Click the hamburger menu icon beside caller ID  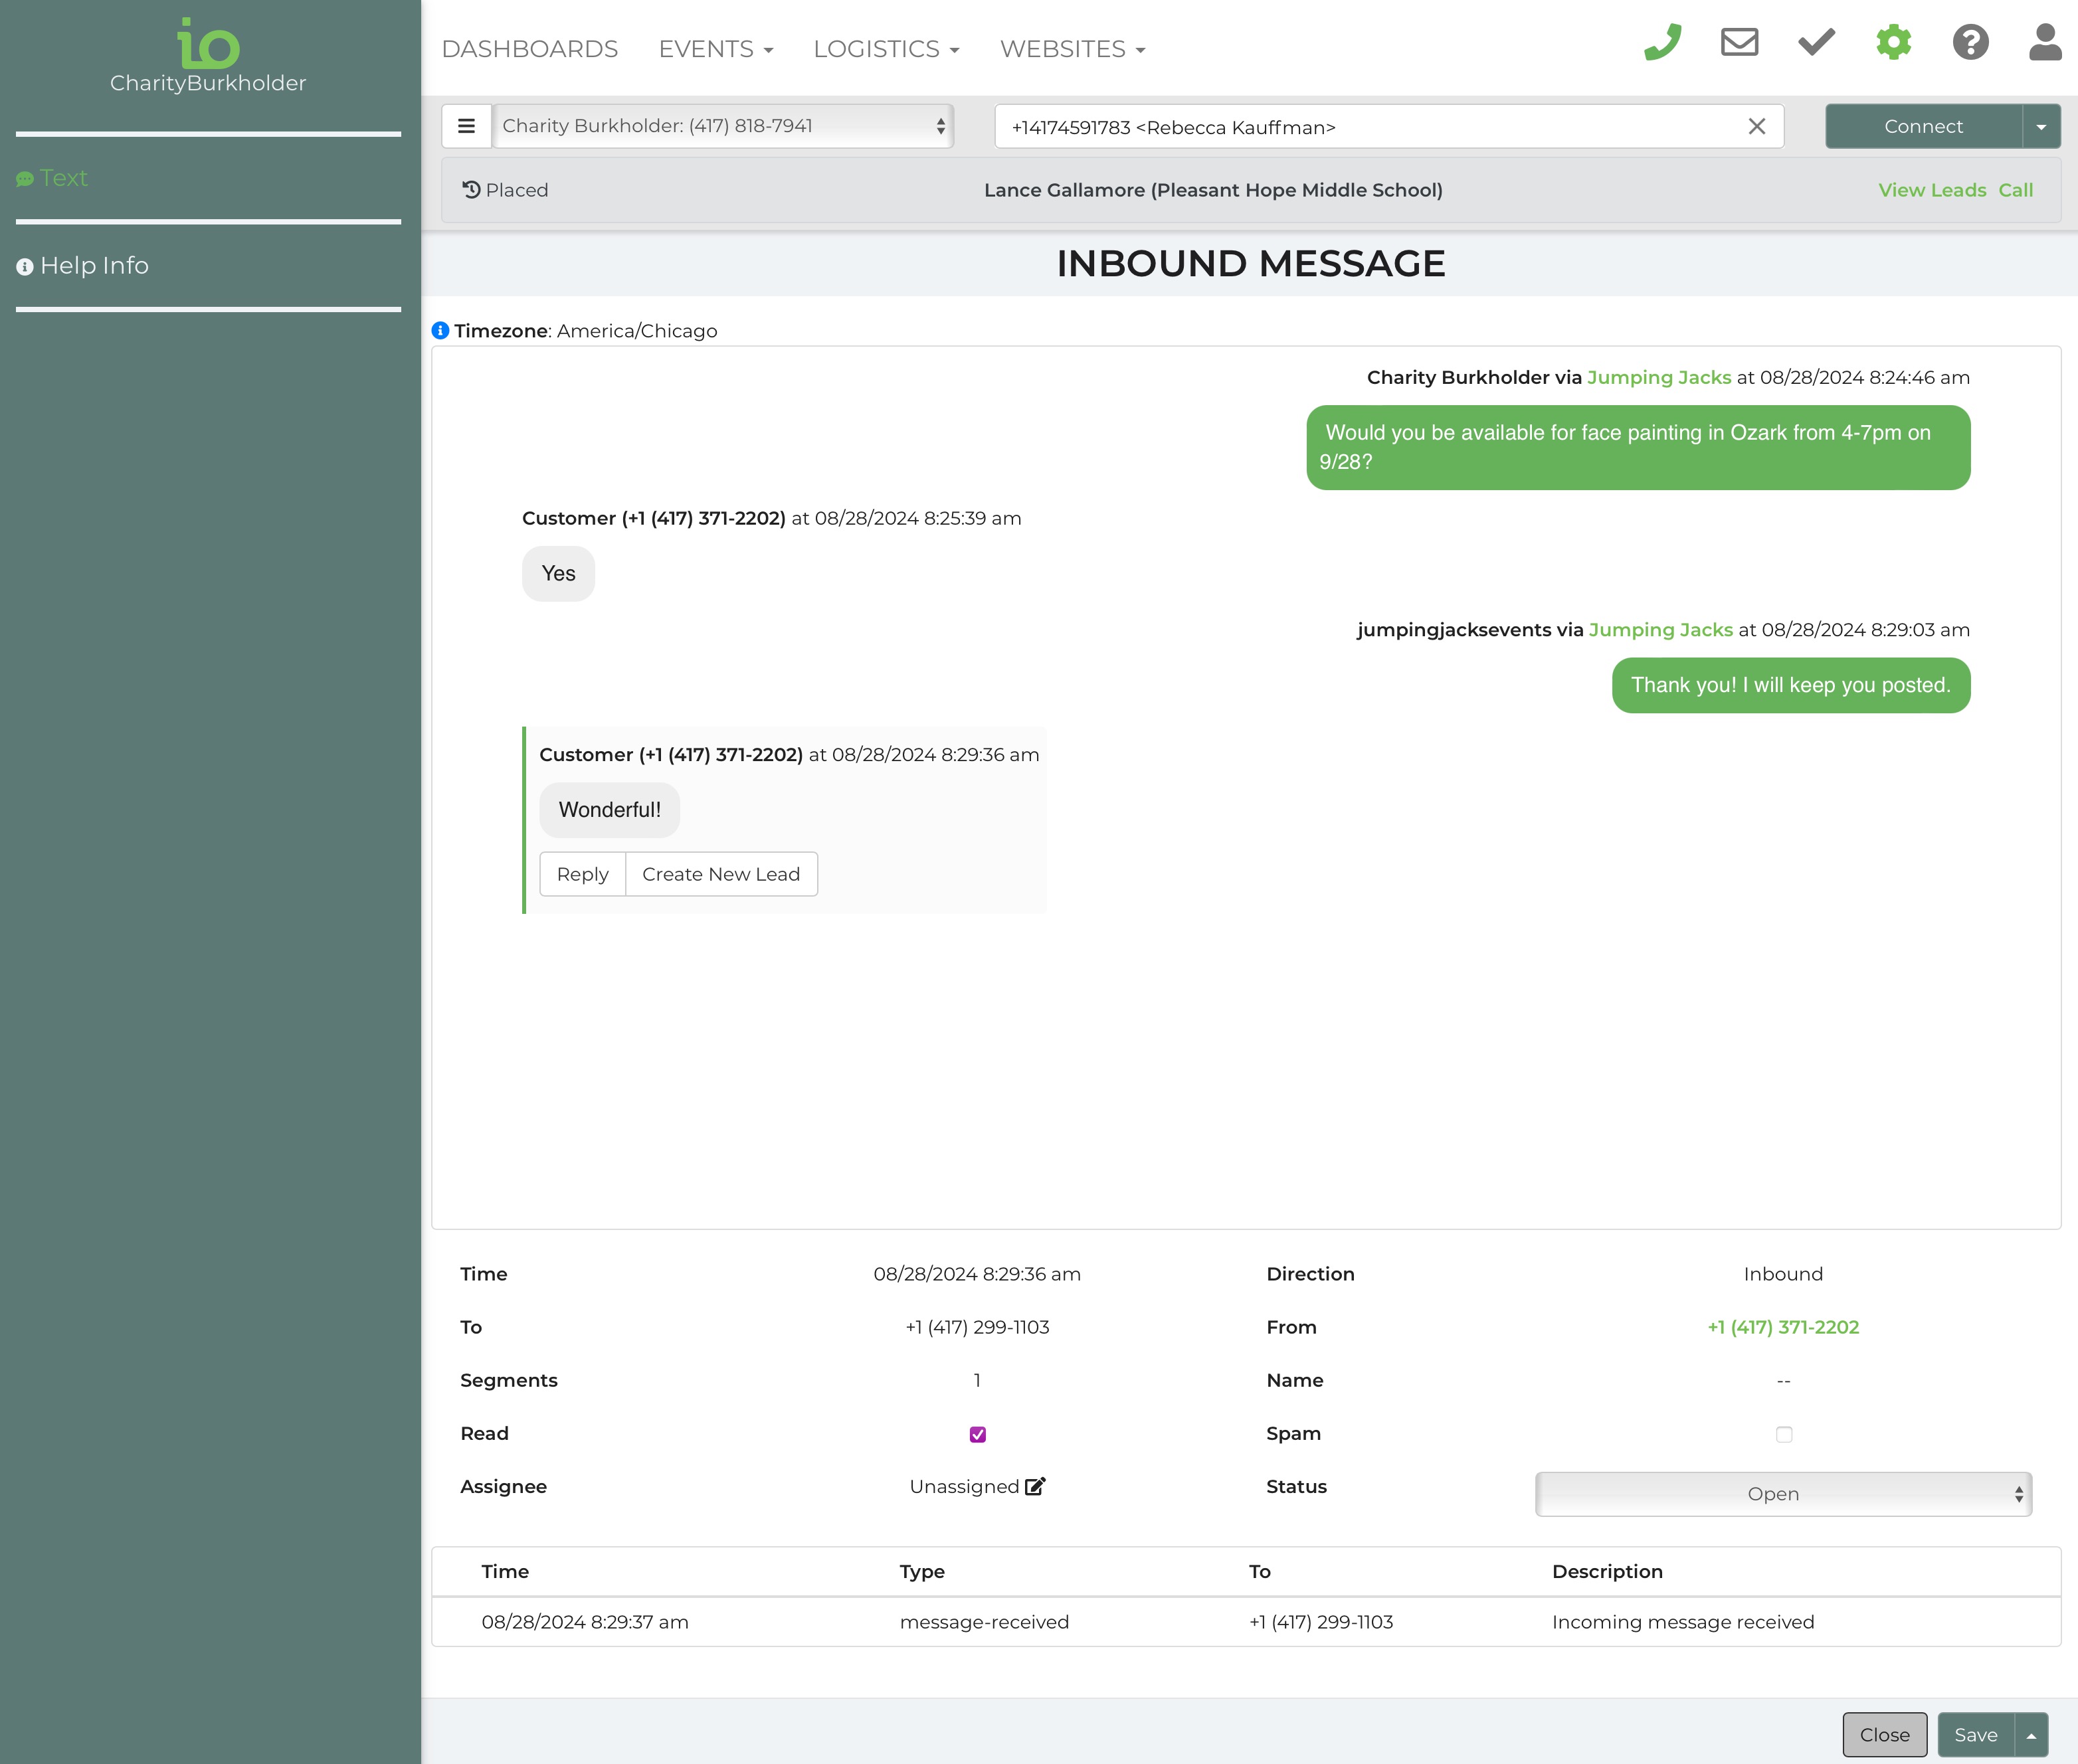466,126
